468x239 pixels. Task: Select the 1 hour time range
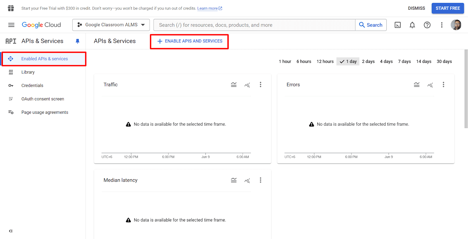tap(285, 61)
